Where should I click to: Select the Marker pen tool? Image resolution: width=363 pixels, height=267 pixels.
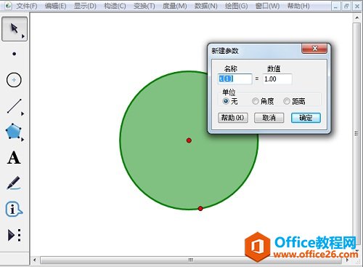coord(14,183)
